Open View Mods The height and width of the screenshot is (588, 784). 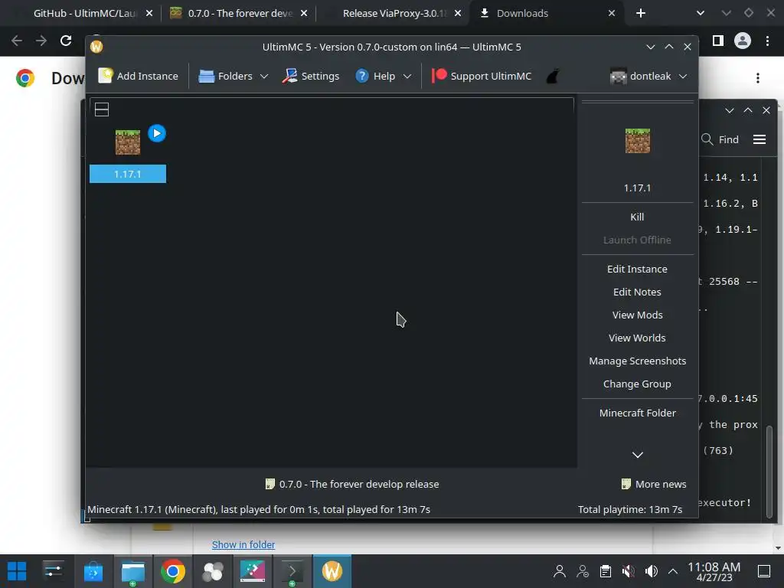[x=637, y=315]
